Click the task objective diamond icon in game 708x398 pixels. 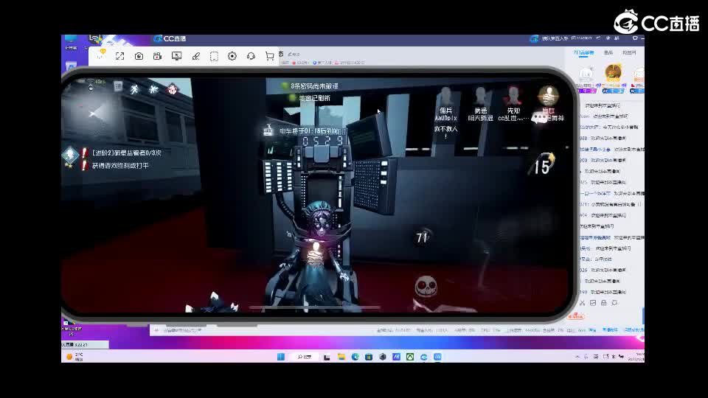pos(71,155)
